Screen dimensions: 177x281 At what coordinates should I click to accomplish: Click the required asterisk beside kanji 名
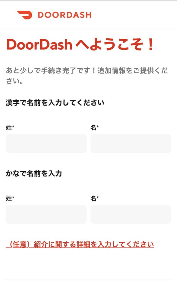[x=98, y=127]
